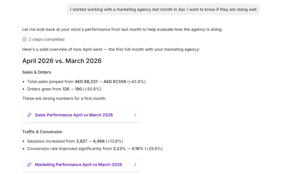
Task: Click the sessions increased 3,927 → 4,468 line
Action: point(75,141)
